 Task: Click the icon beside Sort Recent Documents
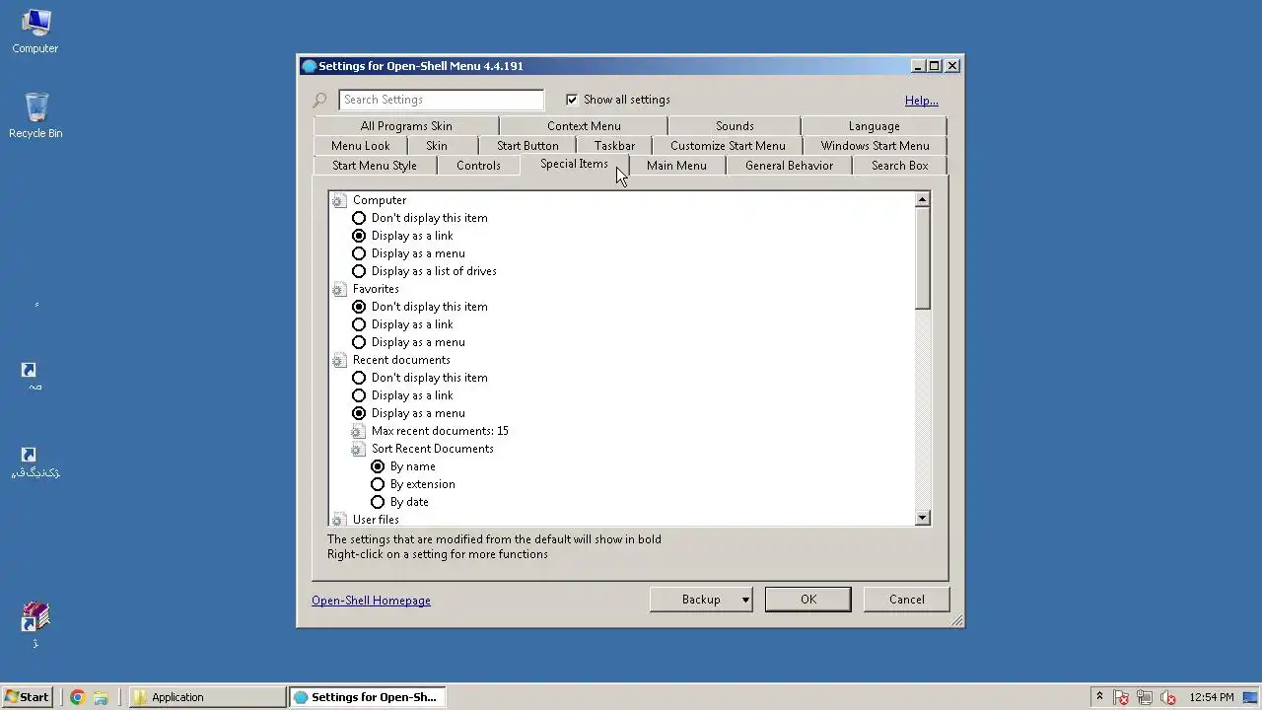[358, 449]
